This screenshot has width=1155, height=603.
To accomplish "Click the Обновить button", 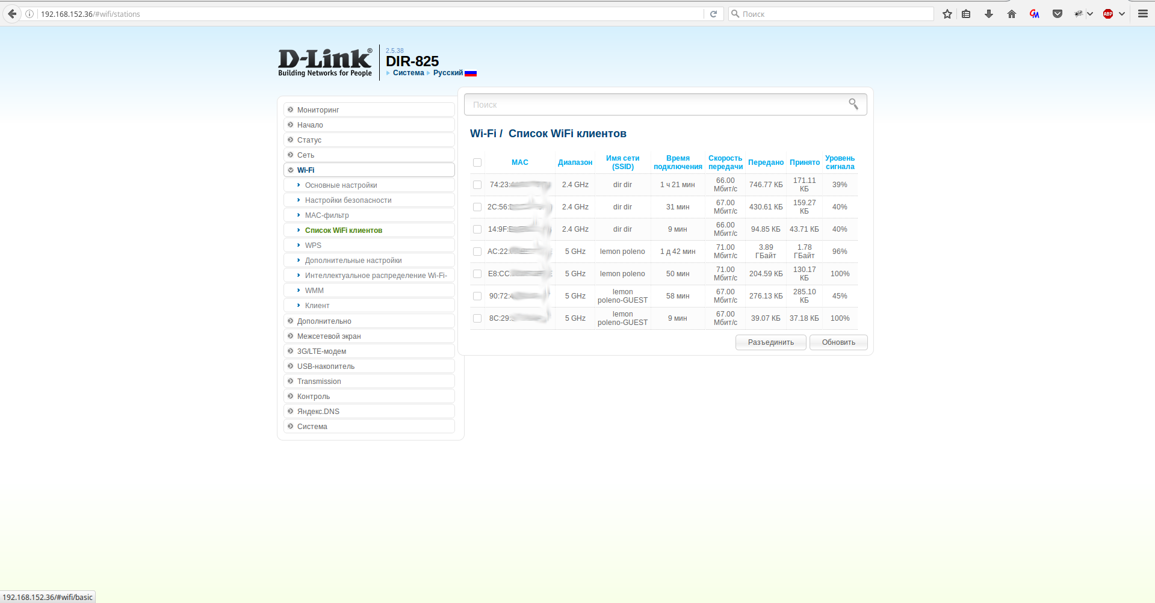I will [x=838, y=342].
